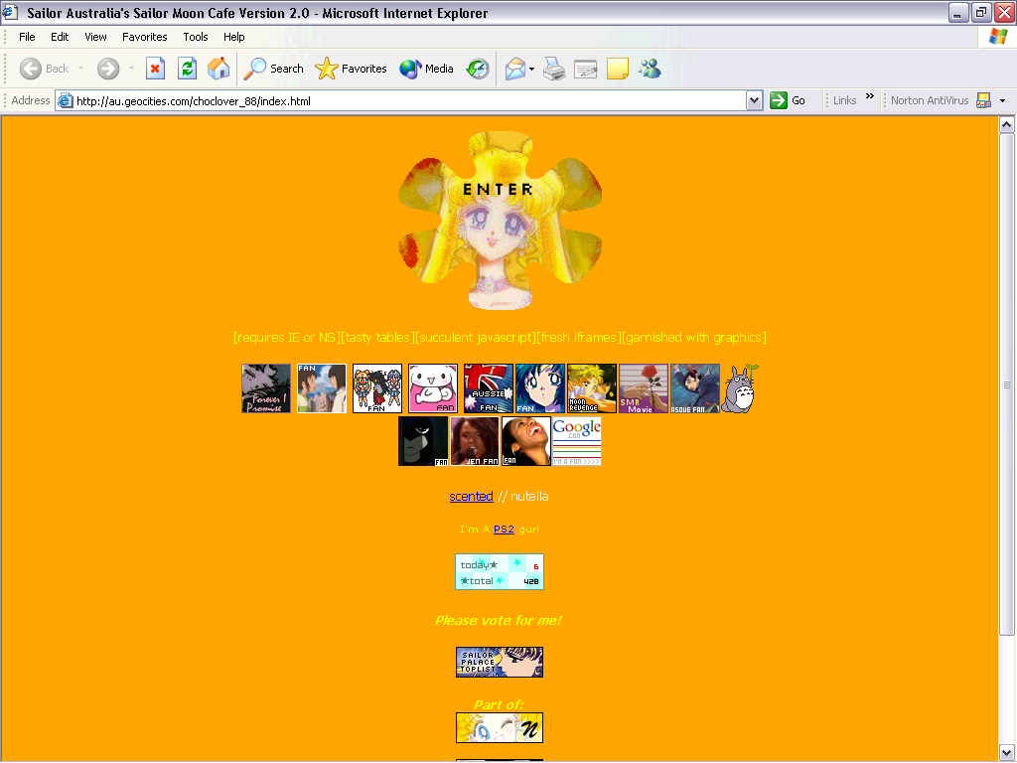This screenshot has width=1017, height=763.
Task: Click the Jen Fan badge
Action: (474, 441)
